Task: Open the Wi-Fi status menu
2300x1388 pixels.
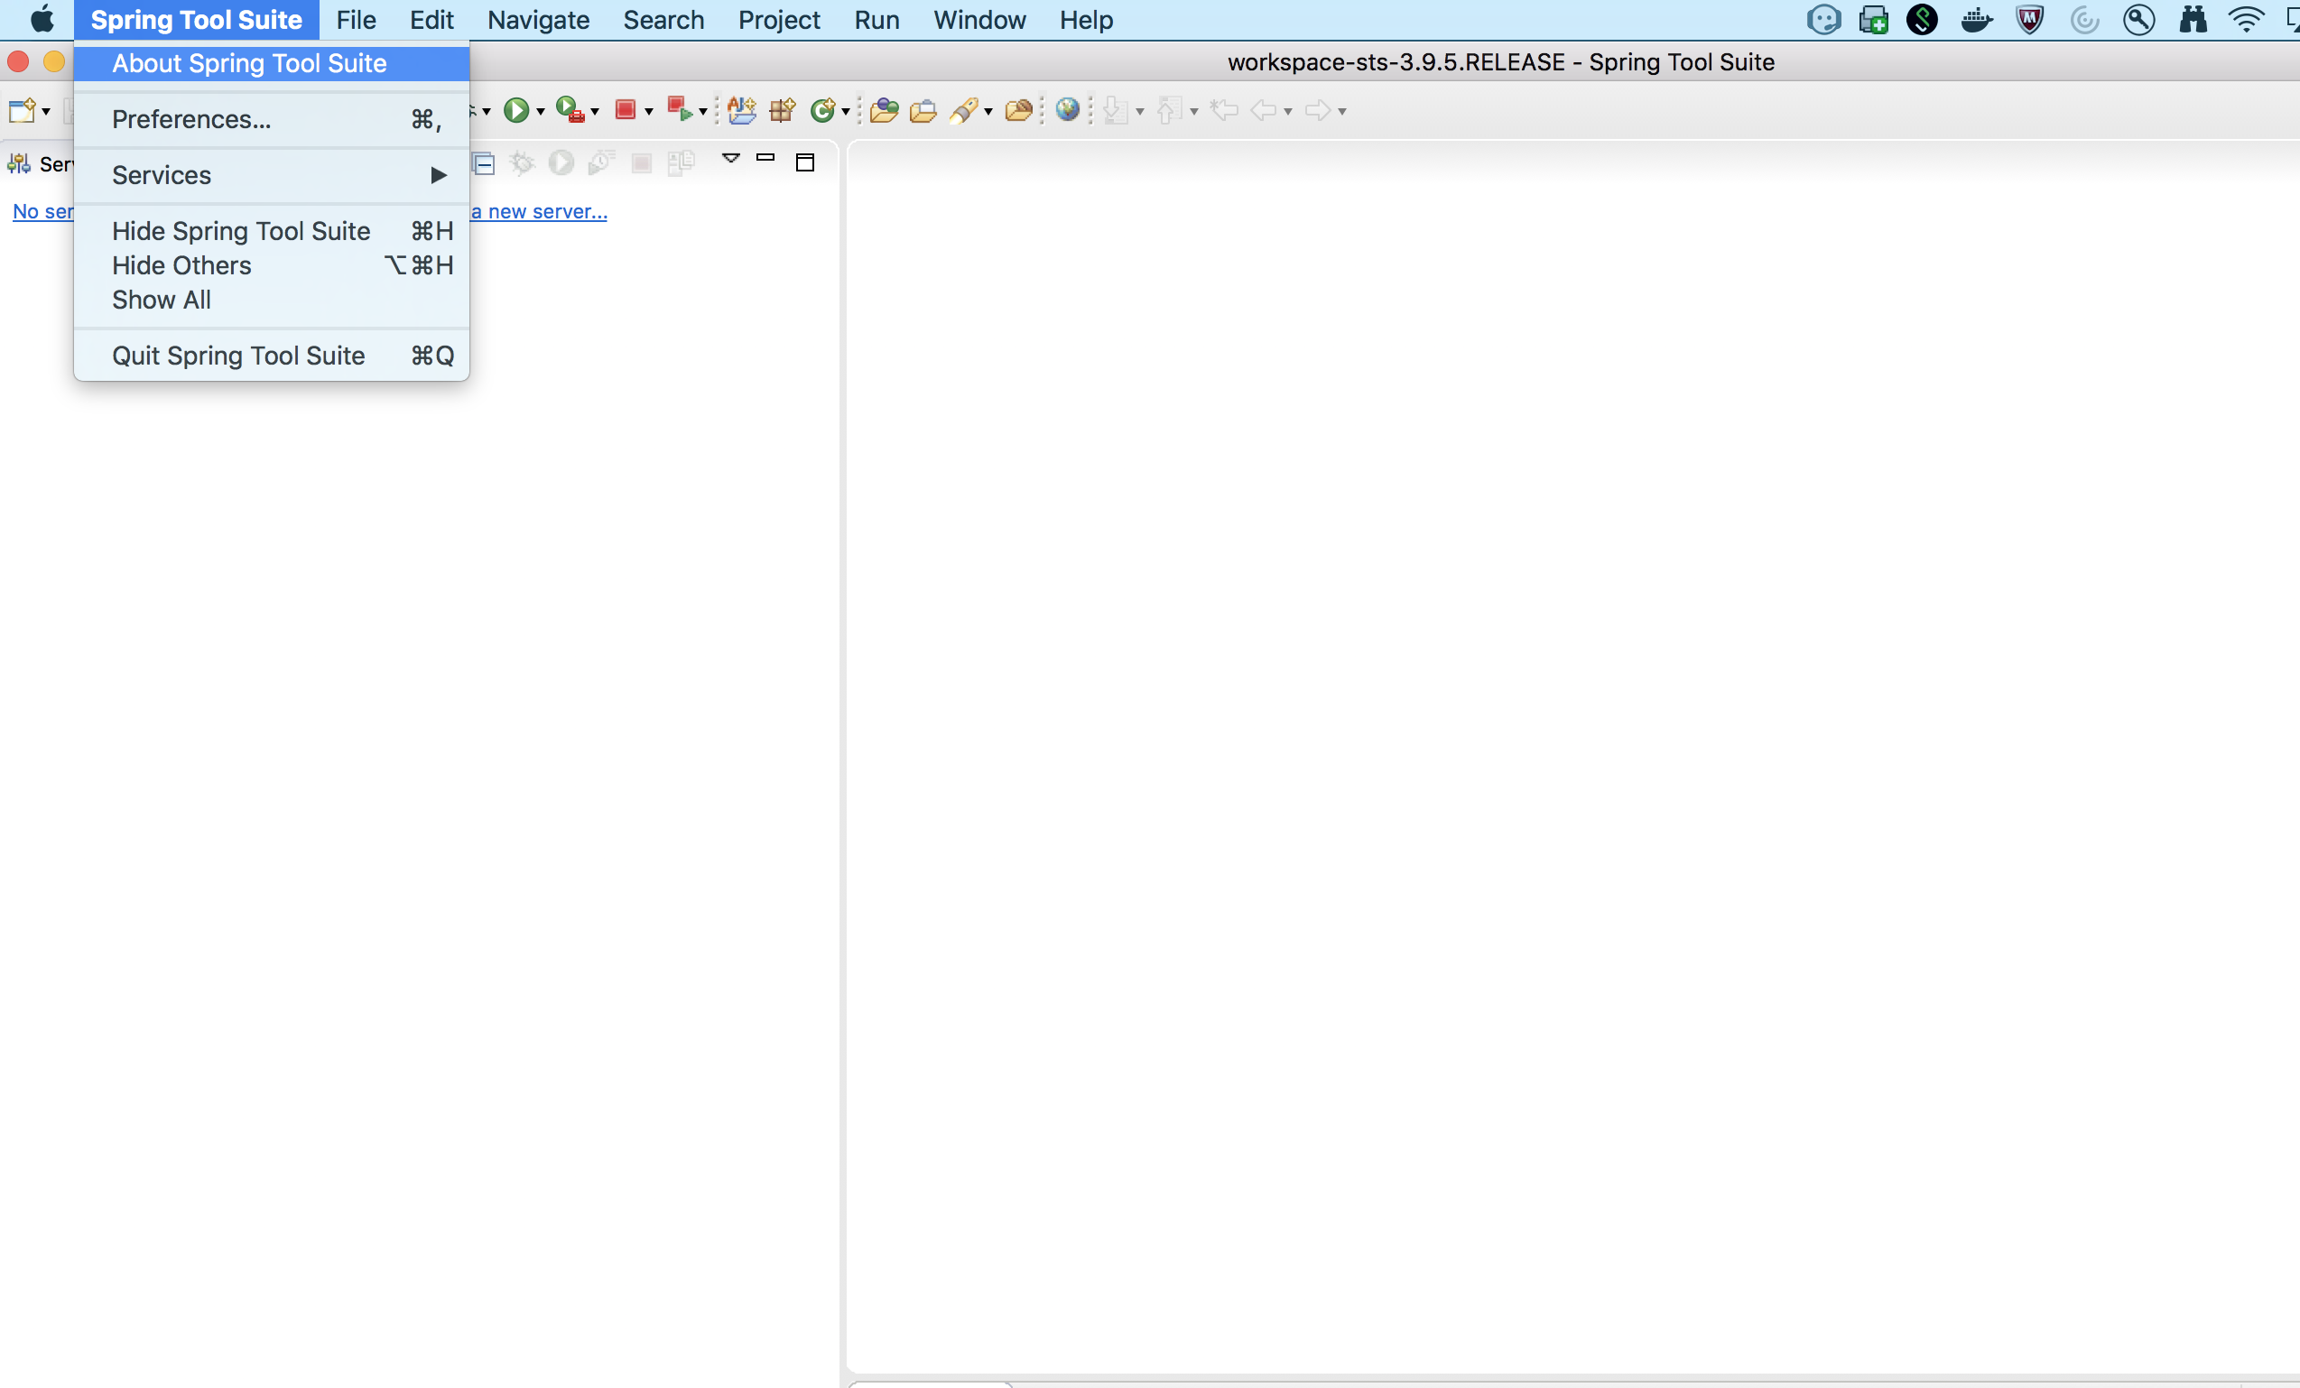Action: 2245,20
